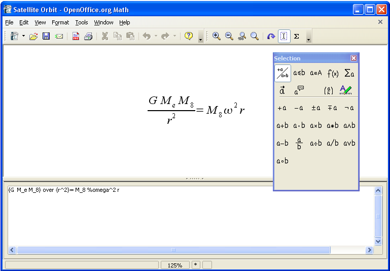Close the Selection panel
Image resolution: width=390 pixels, height=271 pixels.
point(353,58)
